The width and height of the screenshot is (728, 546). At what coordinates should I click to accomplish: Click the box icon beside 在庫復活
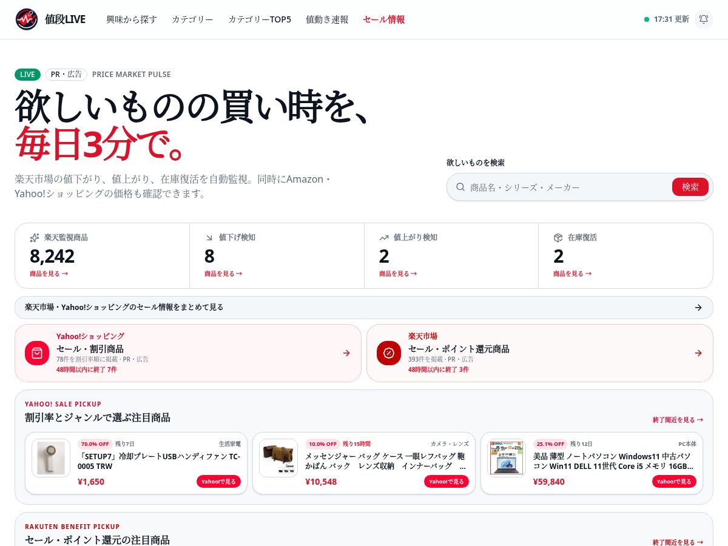pyautogui.click(x=558, y=237)
